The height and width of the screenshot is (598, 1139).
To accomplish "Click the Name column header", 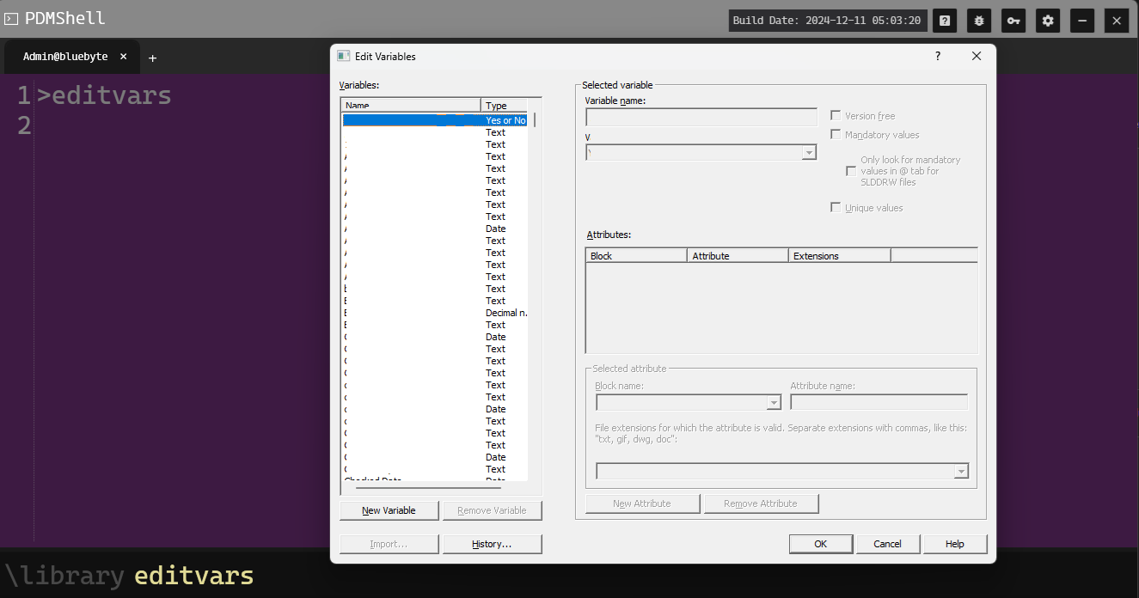I will coord(410,104).
